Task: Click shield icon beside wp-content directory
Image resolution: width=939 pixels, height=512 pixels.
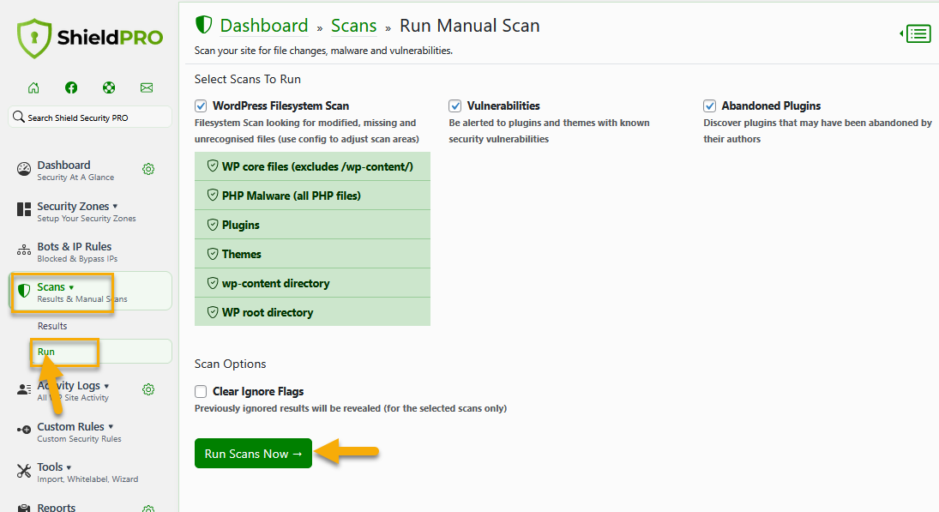Action: tap(213, 283)
